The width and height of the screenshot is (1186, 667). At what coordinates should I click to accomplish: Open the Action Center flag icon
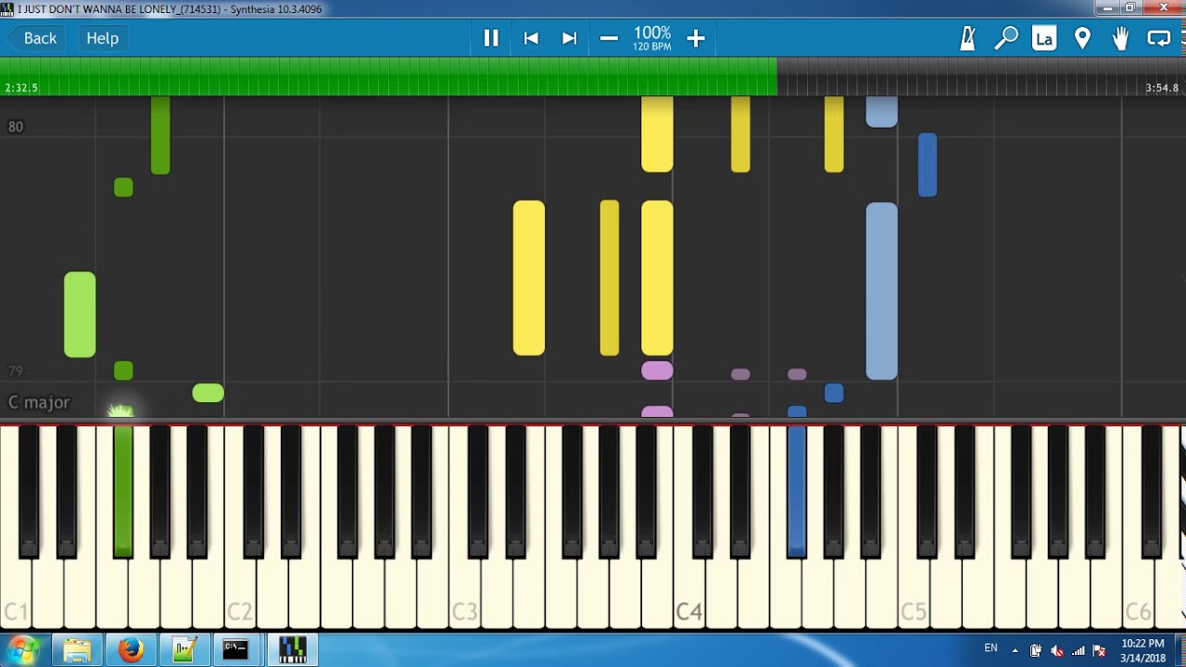point(1100,650)
